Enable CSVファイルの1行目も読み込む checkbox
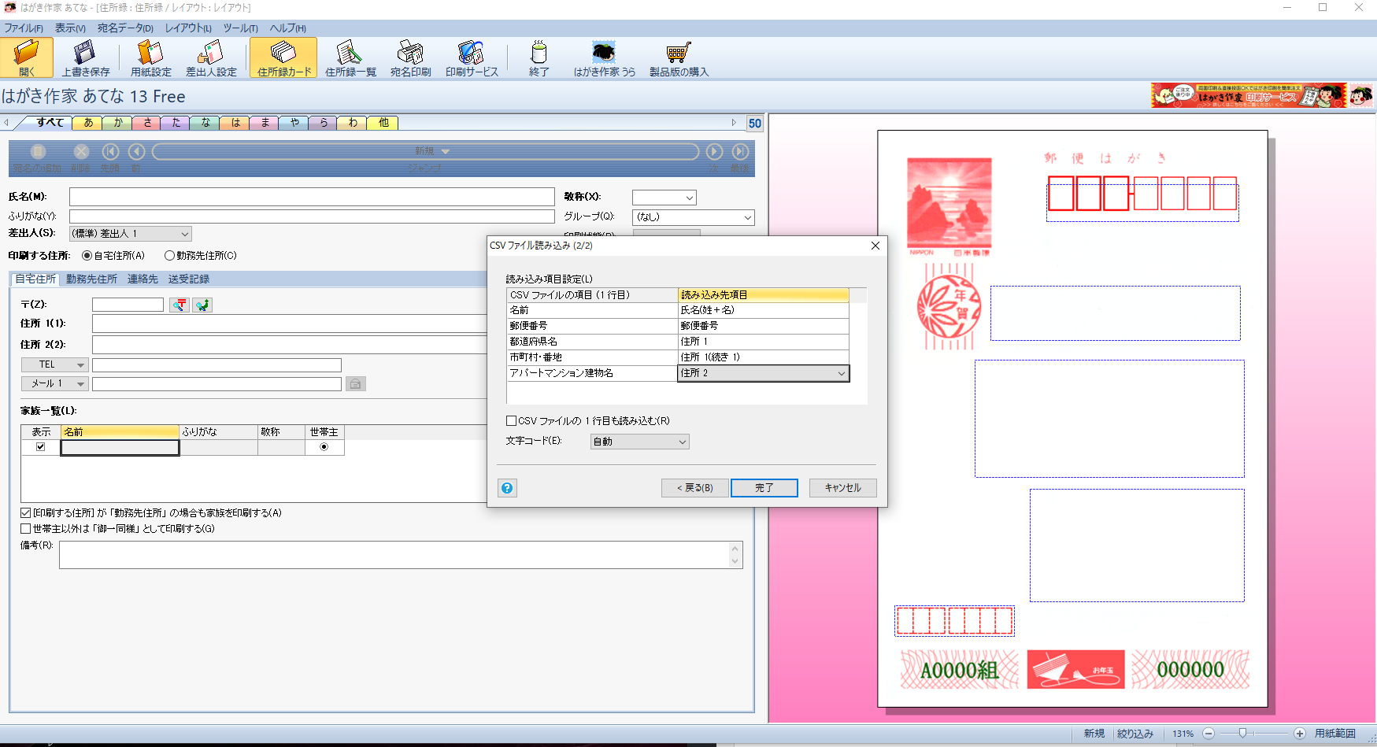 coord(512,421)
